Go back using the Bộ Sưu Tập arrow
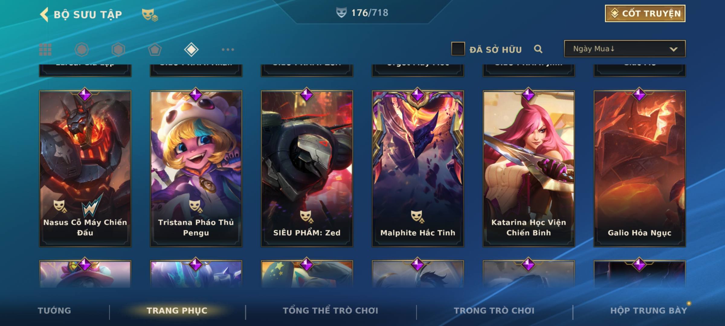The width and height of the screenshot is (725, 326). pyautogui.click(x=44, y=14)
